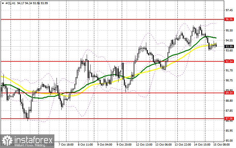The height and width of the screenshot is (148, 236).
Task: Click the 9 Oct 04:00 time label
Action: 105,145
